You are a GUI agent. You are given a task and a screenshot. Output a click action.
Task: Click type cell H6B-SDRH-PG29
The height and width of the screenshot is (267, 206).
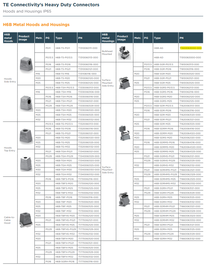164,234
